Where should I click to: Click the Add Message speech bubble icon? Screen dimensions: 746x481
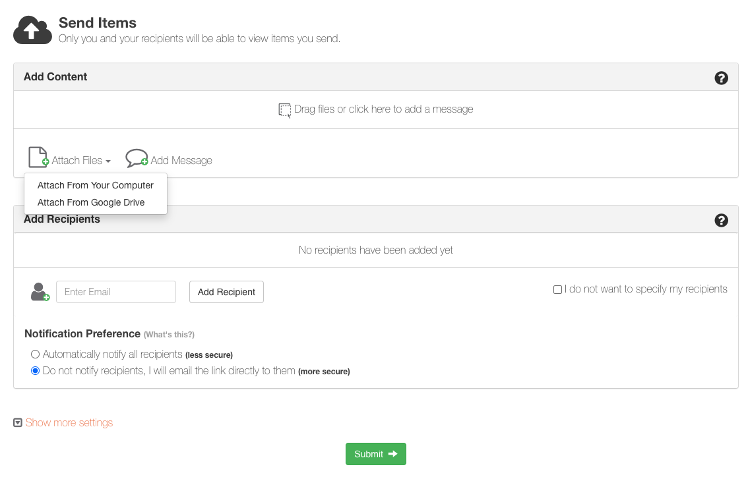pyautogui.click(x=137, y=159)
